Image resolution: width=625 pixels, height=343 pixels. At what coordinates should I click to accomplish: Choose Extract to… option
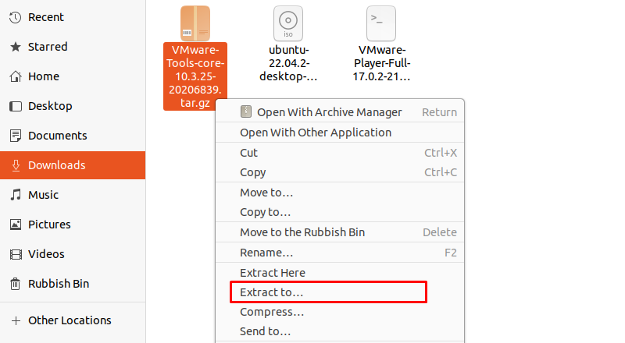(x=340, y=292)
